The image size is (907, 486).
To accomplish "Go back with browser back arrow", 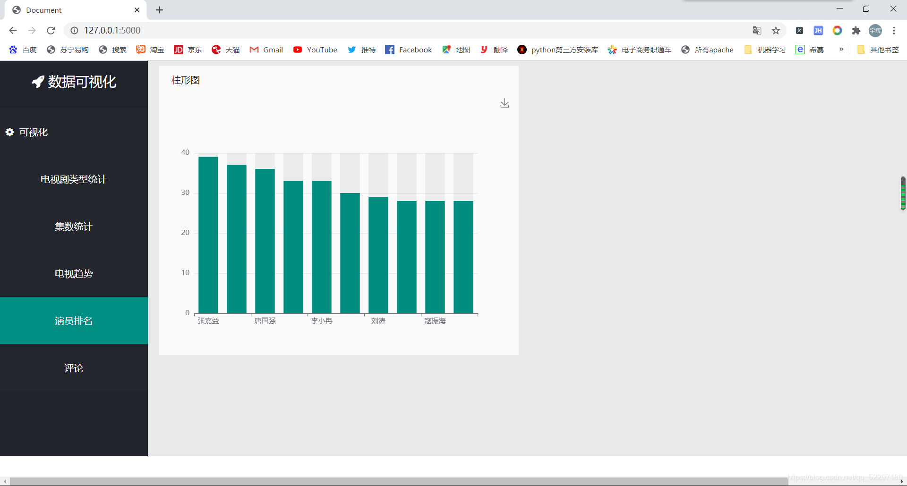I will click(13, 30).
